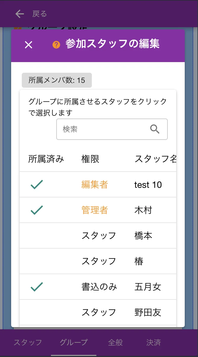Screen dimensions: 198x357
Task: Click the 書込のみ permission label
Action: pyautogui.click(x=99, y=287)
